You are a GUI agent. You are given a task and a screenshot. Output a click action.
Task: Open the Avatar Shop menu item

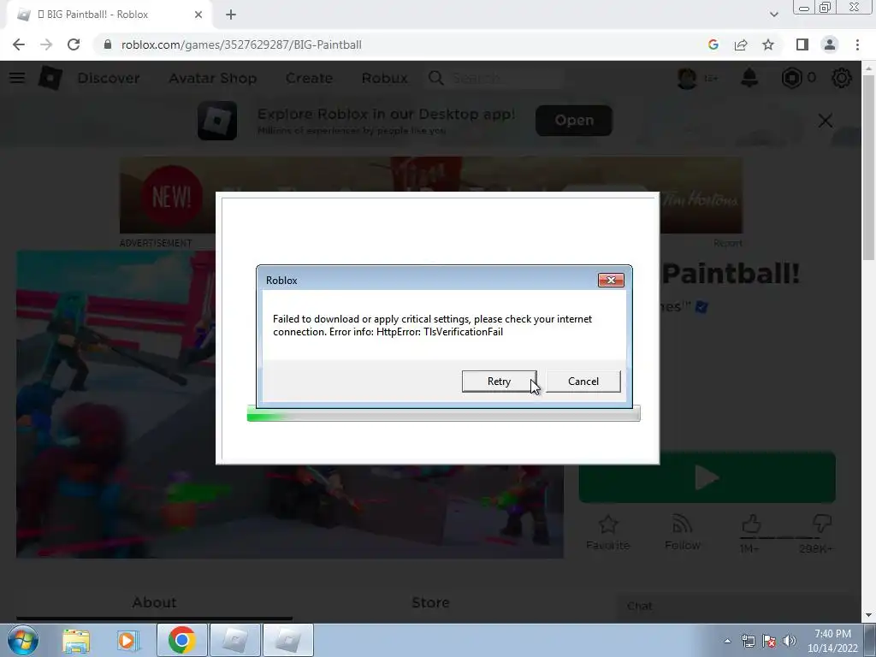[213, 78]
